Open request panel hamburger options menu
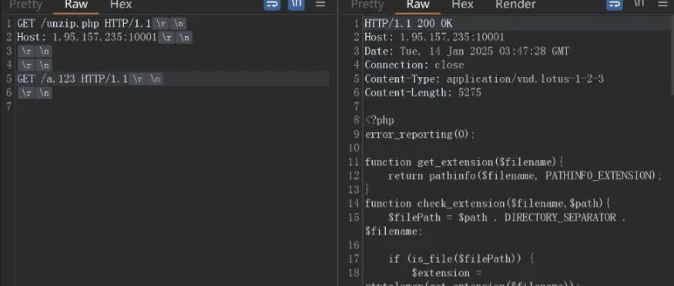Viewport: 674px width, 286px height. [x=320, y=5]
